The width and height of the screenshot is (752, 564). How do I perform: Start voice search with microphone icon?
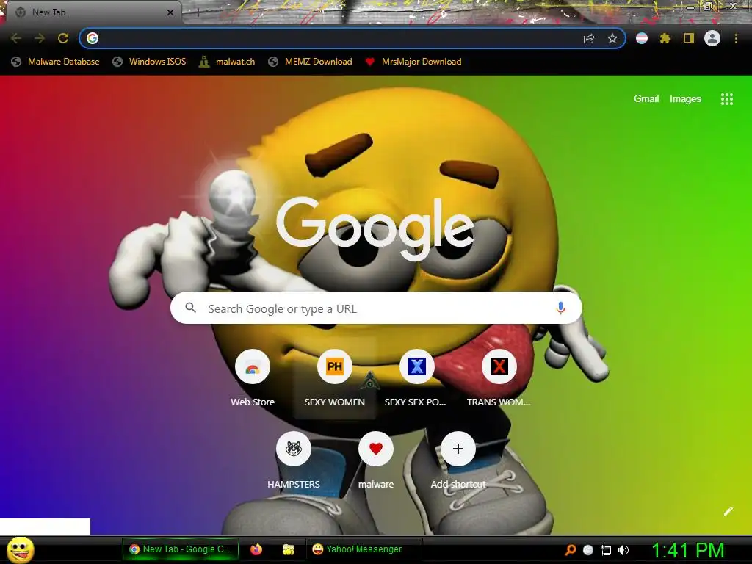pyautogui.click(x=560, y=308)
